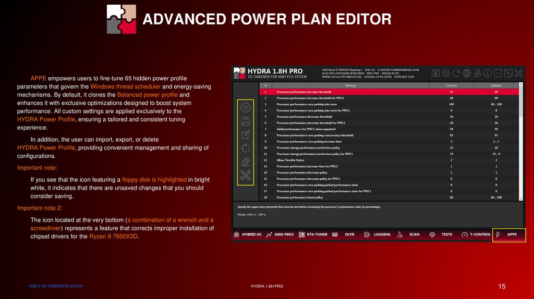Click the floppy disk save icon
Screen dimensions: 534x299
click(245, 121)
